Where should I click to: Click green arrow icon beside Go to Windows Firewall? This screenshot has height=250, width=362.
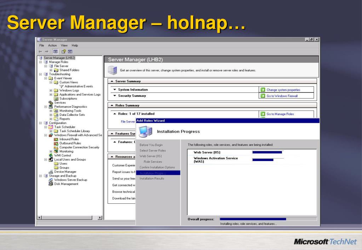coord(263,96)
